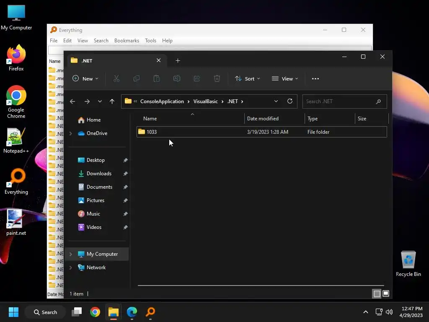
Task: Open Help menu in Everything window
Action: click(x=167, y=41)
